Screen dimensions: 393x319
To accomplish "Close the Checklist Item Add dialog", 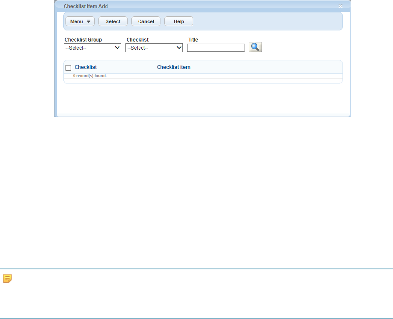I will pos(340,6).
